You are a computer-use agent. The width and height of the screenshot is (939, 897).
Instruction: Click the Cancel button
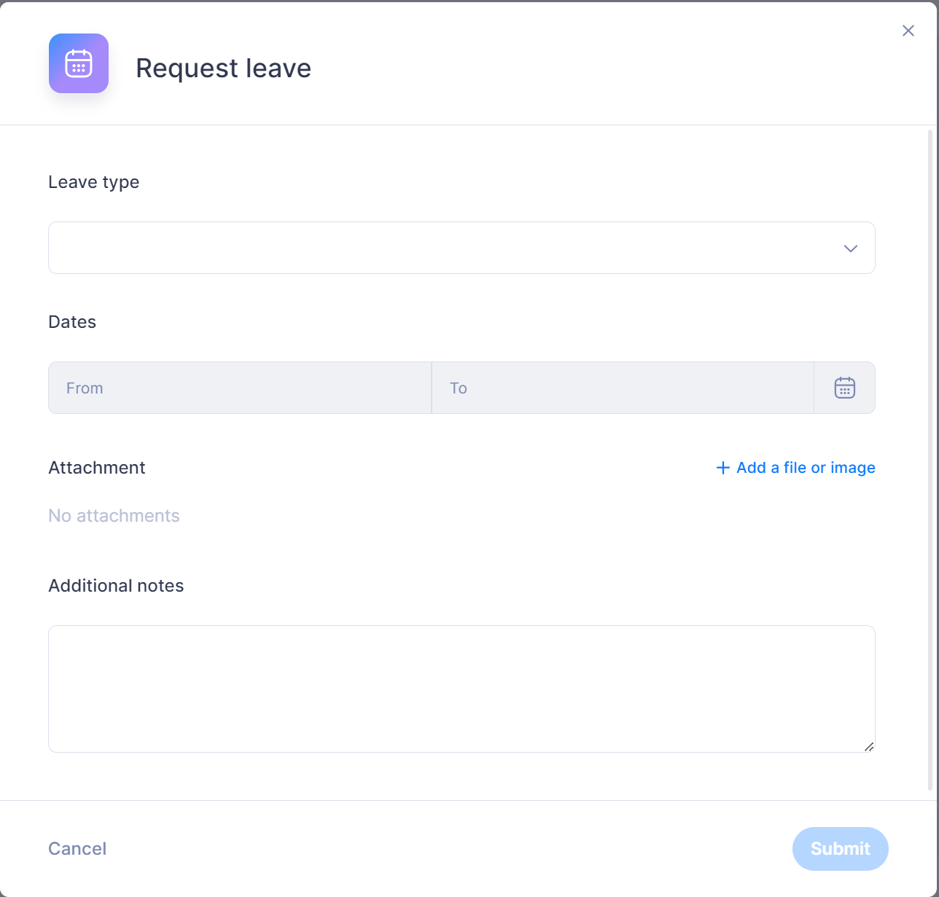tap(77, 848)
